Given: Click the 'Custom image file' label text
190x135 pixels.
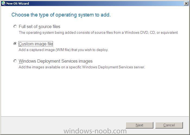Looking at the screenshot, I should click(x=36, y=44).
